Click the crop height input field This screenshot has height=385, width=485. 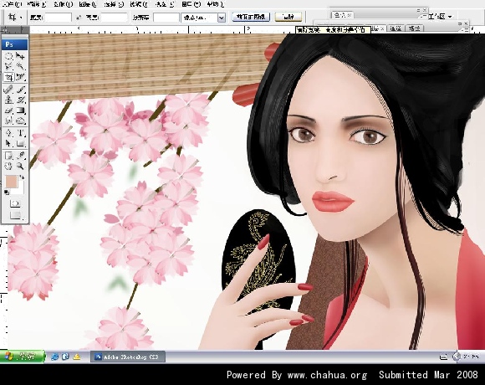point(114,18)
